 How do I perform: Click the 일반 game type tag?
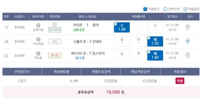pos(55,42)
